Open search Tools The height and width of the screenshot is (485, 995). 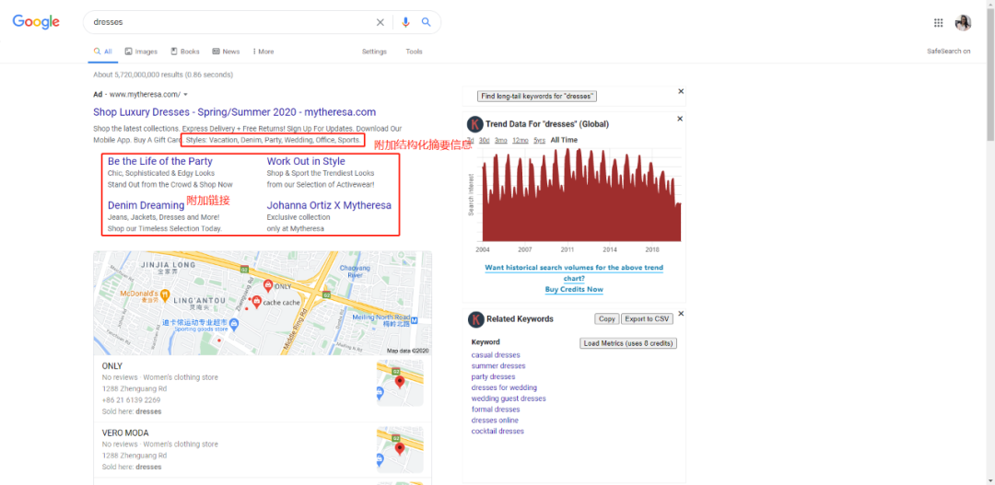[415, 52]
